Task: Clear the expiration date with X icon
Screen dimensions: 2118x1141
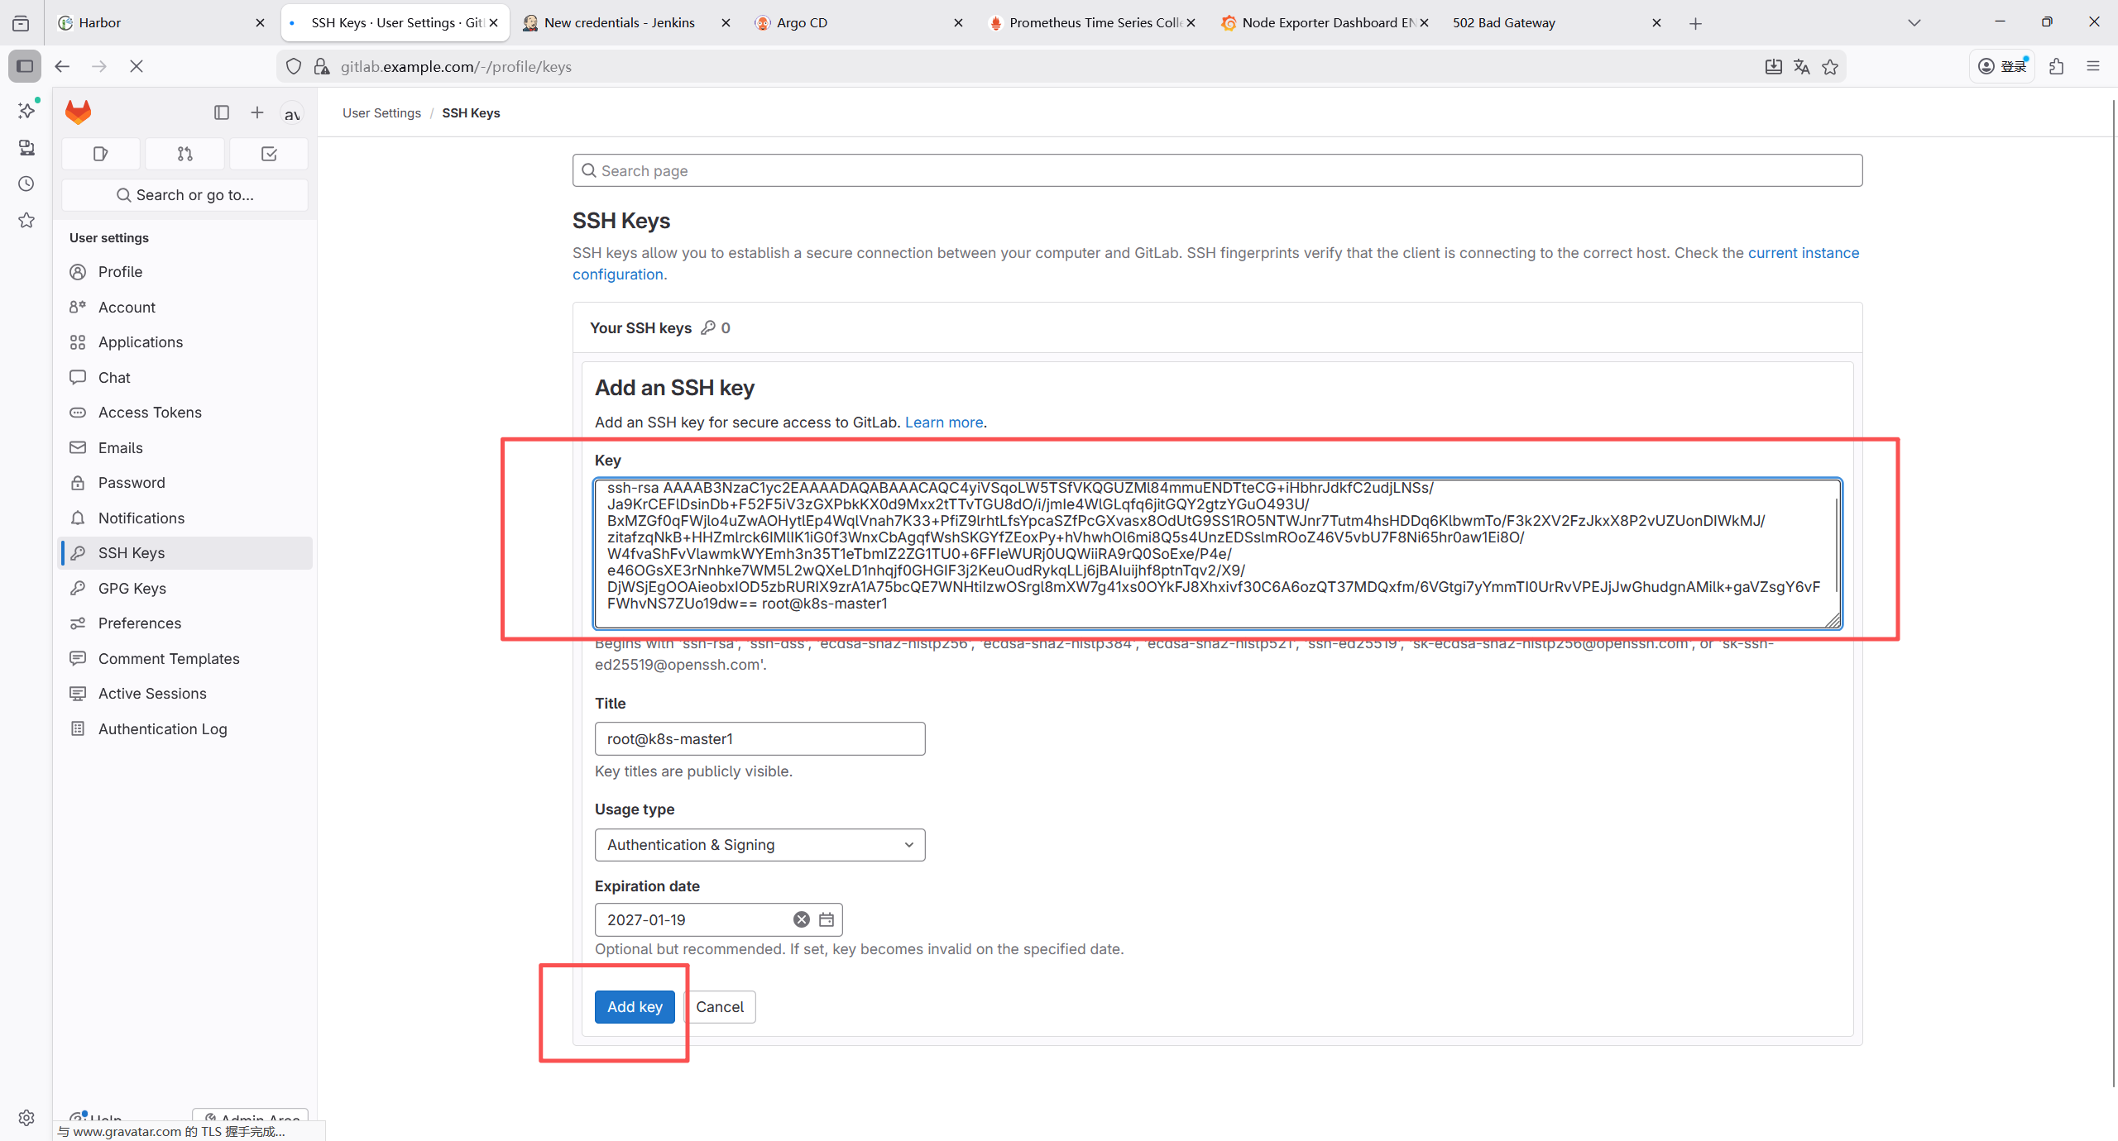Action: point(801,919)
